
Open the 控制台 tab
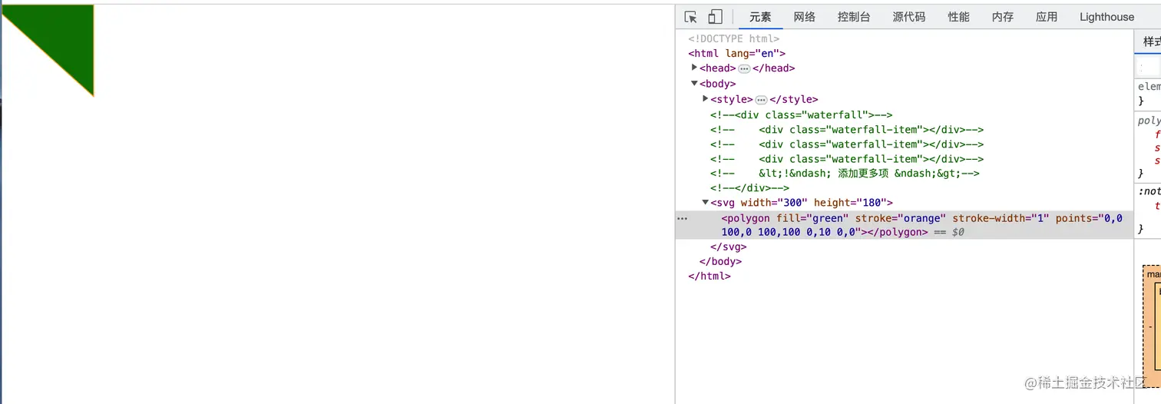pos(854,17)
